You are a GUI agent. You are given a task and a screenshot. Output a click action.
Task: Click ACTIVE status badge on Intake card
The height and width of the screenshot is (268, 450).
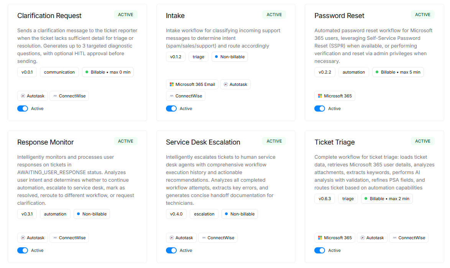click(x=274, y=15)
